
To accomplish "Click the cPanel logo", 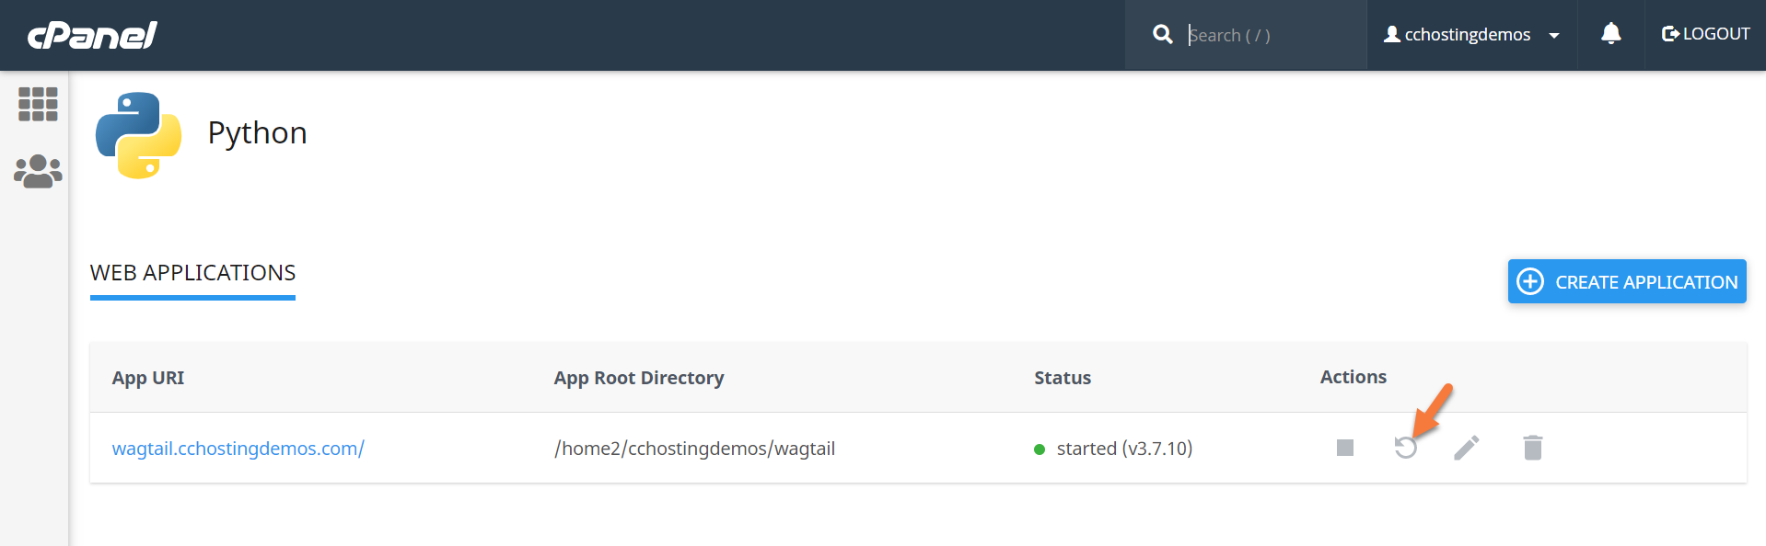I will coord(92,35).
